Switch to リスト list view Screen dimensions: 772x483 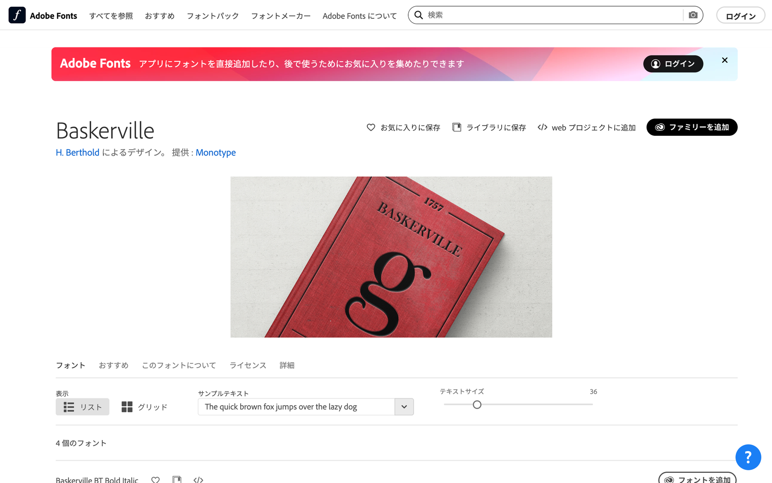pyautogui.click(x=83, y=407)
